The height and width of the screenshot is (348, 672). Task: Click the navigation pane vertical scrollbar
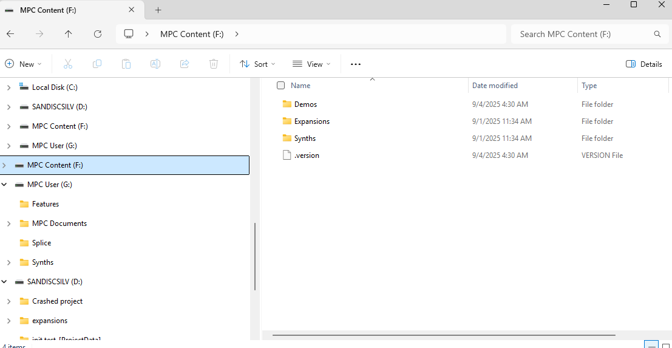tap(255, 256)
